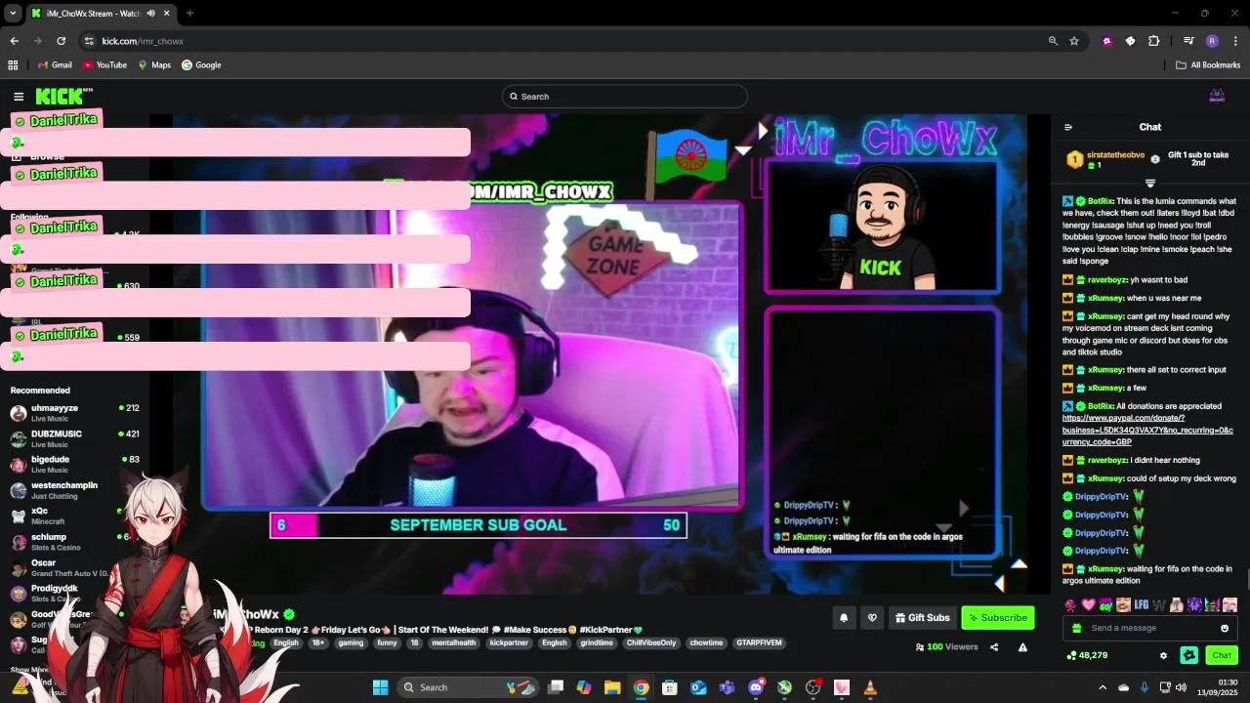Click the channel points balance 48,279
1250x703 pixels.
1087,655
